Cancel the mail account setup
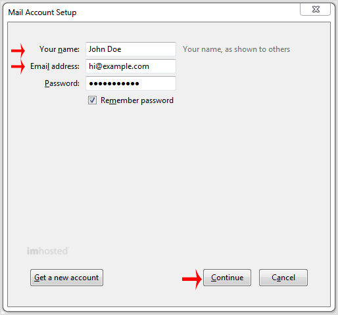The height and width of the screenshot is (315, 338). 283,278
